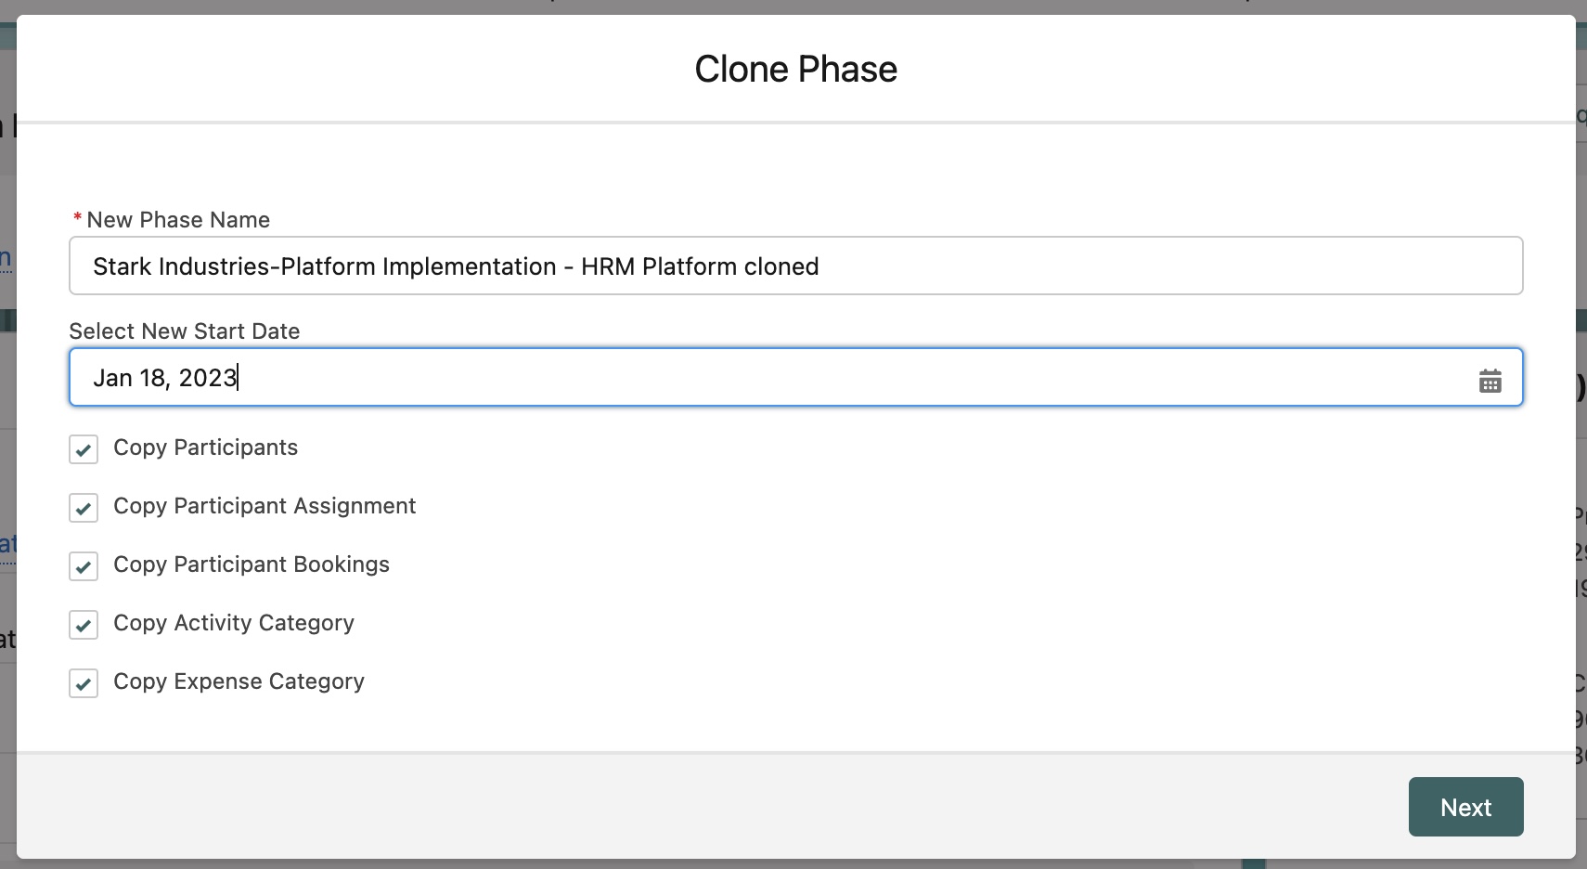Open the calendar date picker icon
Viewport: 1587px width, 869px height.
click(1490, 380)
